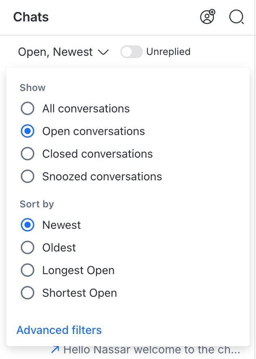
Task: Select Shortest Open sort option
Action: 28,293
